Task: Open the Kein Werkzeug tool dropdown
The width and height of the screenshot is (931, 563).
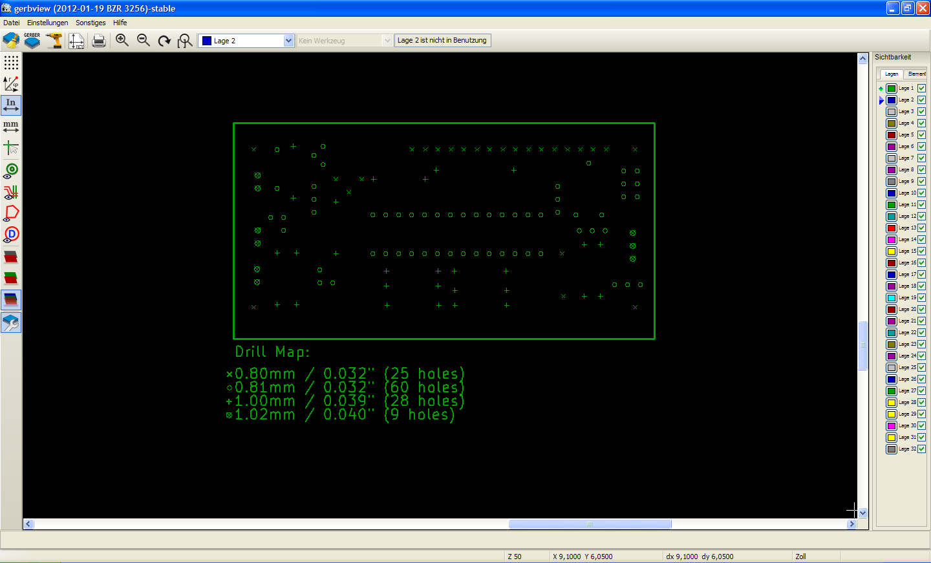Action: tap(345, 40)
